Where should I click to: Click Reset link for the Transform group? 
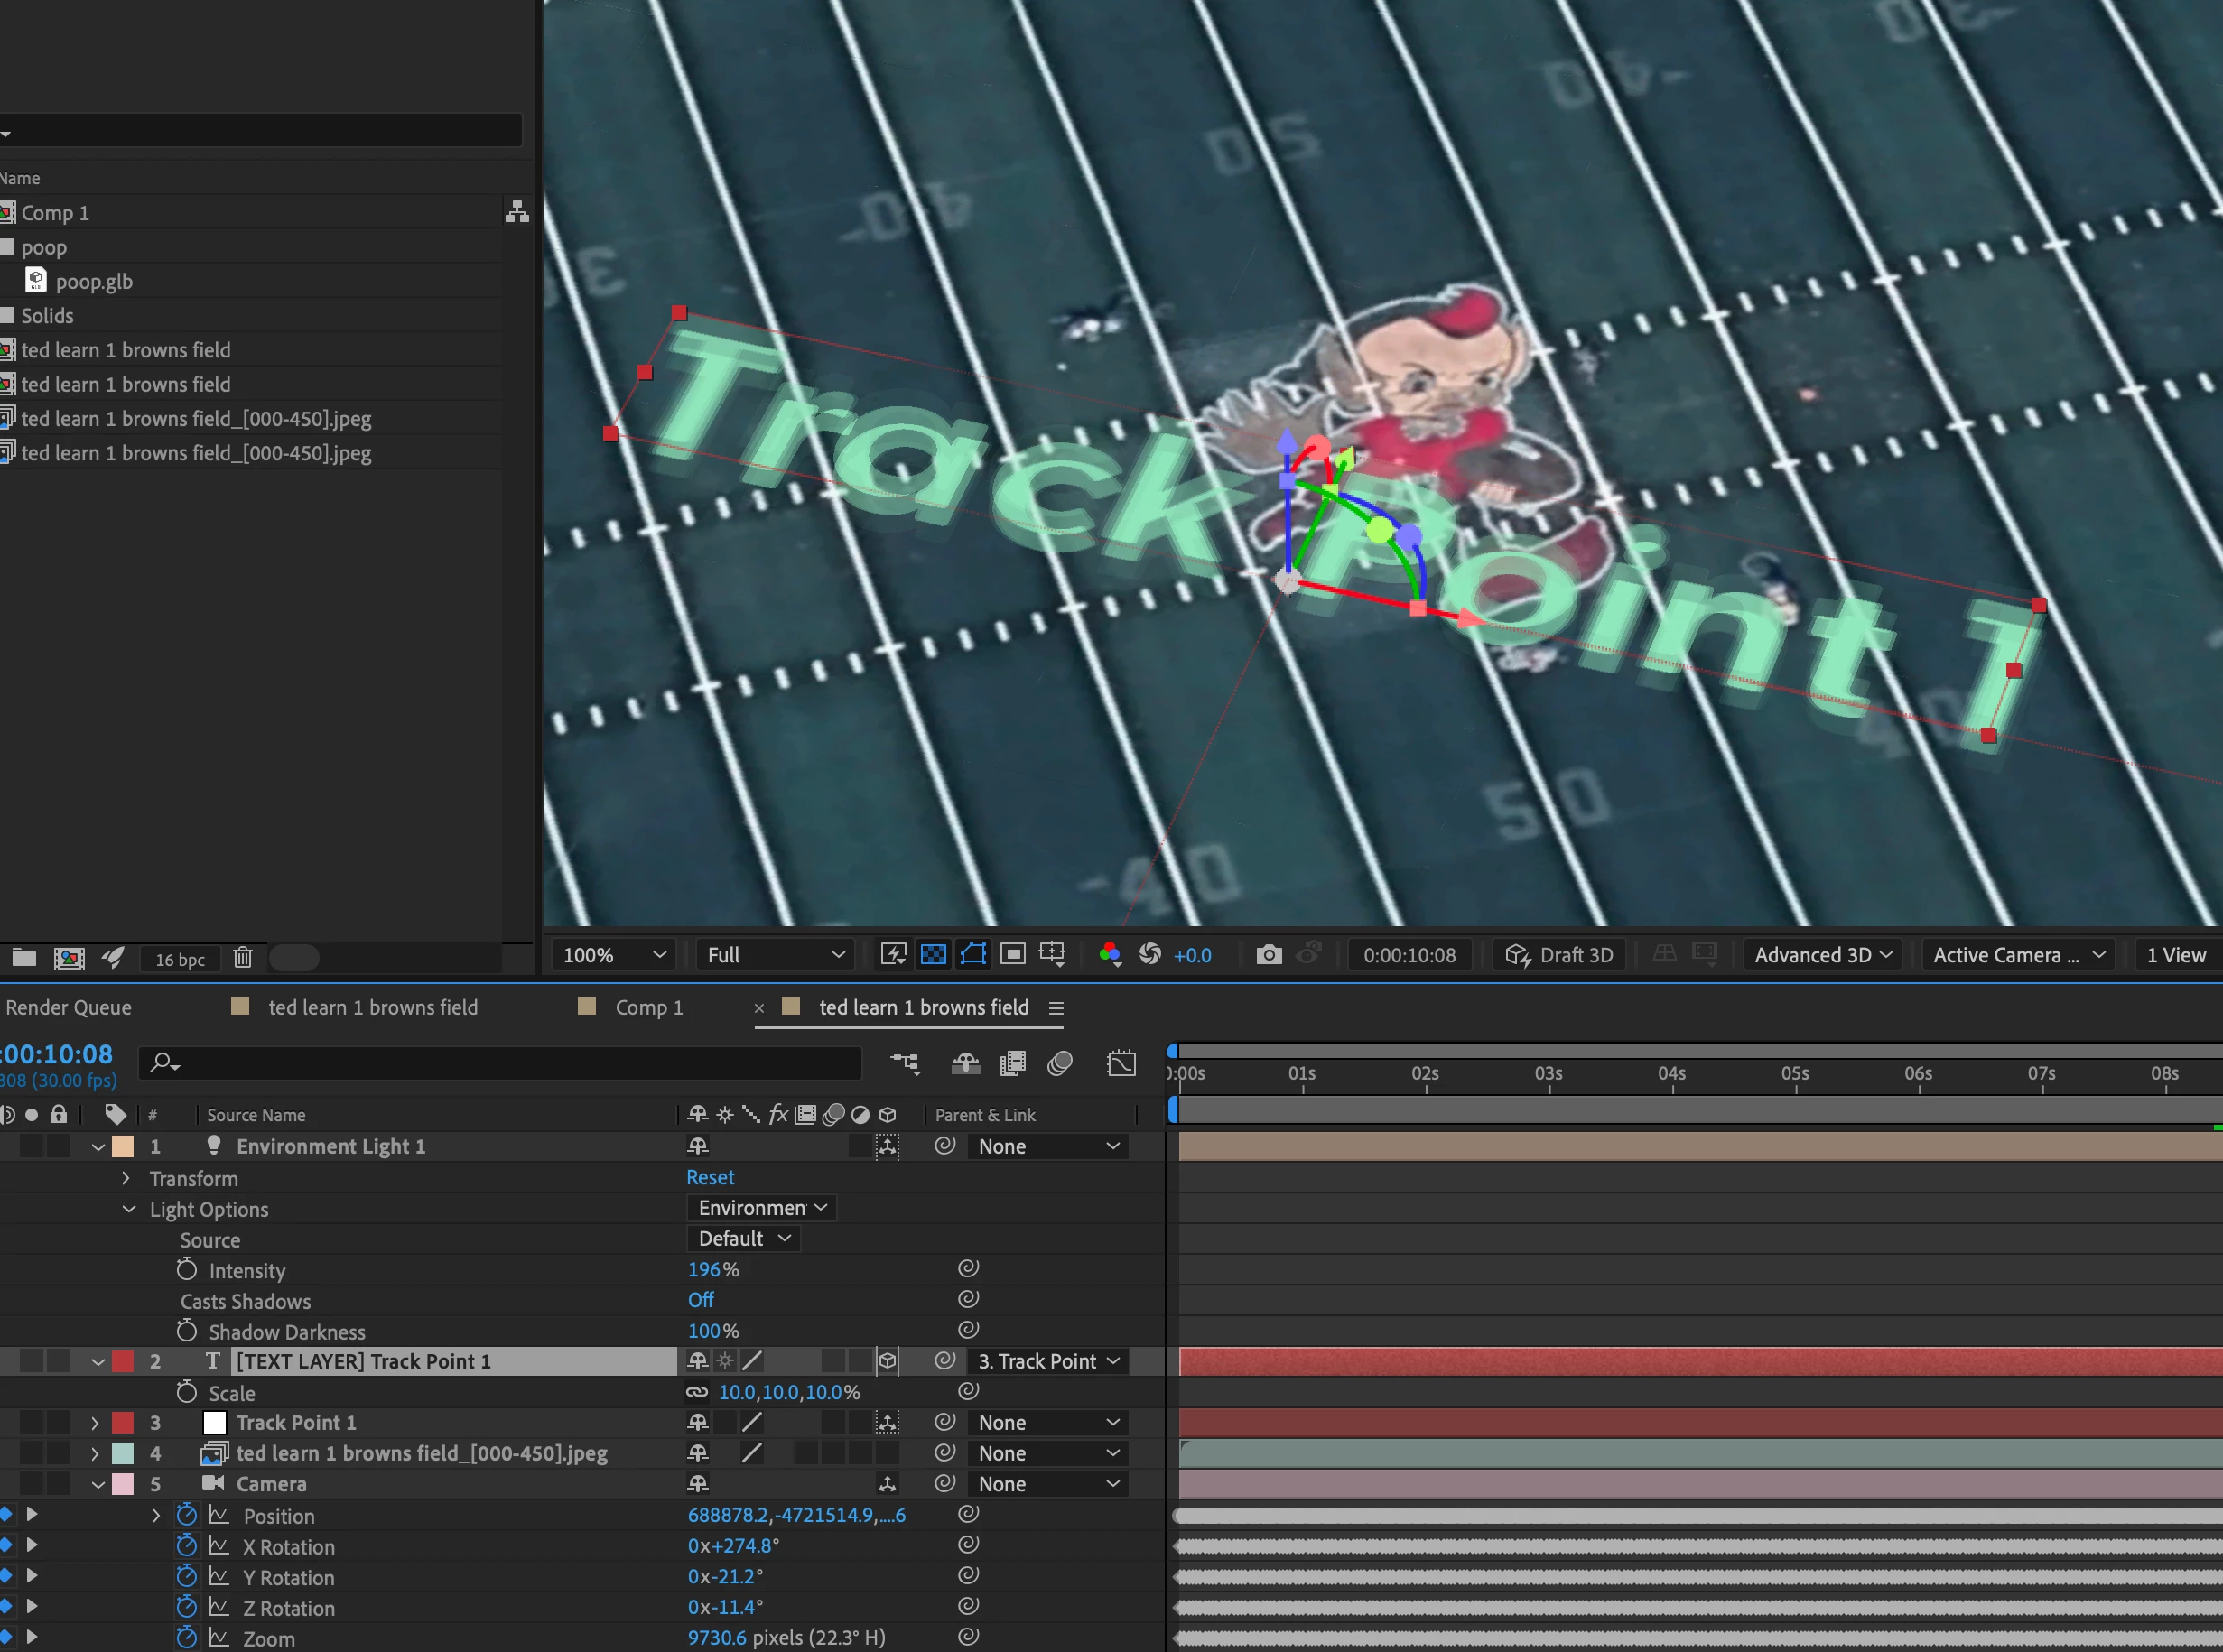click(x=710, y=1177)
